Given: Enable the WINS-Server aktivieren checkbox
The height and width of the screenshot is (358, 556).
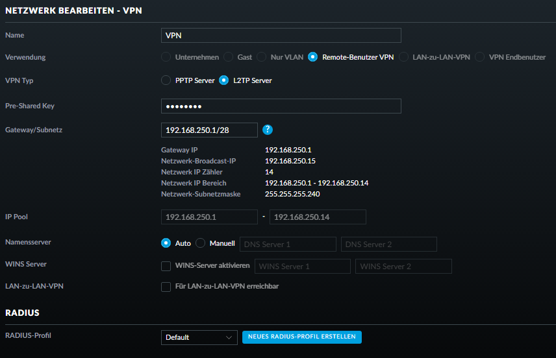Looking at the screenshot, I should pos(166,266).
